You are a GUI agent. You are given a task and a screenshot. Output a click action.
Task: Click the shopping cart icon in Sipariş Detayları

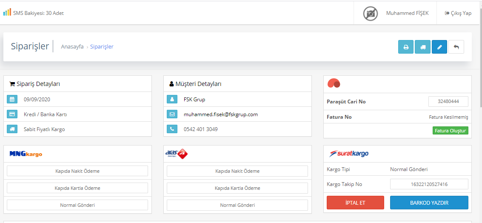(x=12, y=84)
